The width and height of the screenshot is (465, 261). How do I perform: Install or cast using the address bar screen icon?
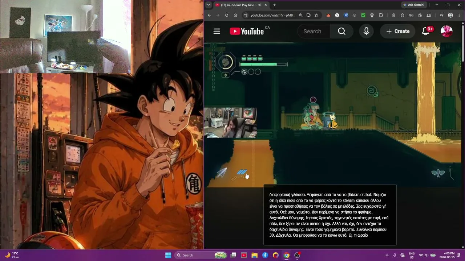tap(308, 15)
